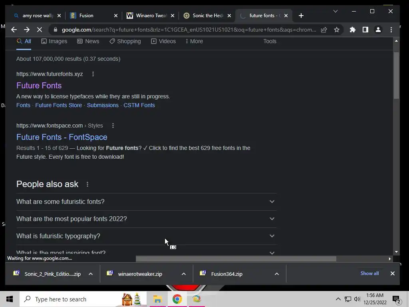
Task: Close the future fonts tab
Action: pos(286,16)
